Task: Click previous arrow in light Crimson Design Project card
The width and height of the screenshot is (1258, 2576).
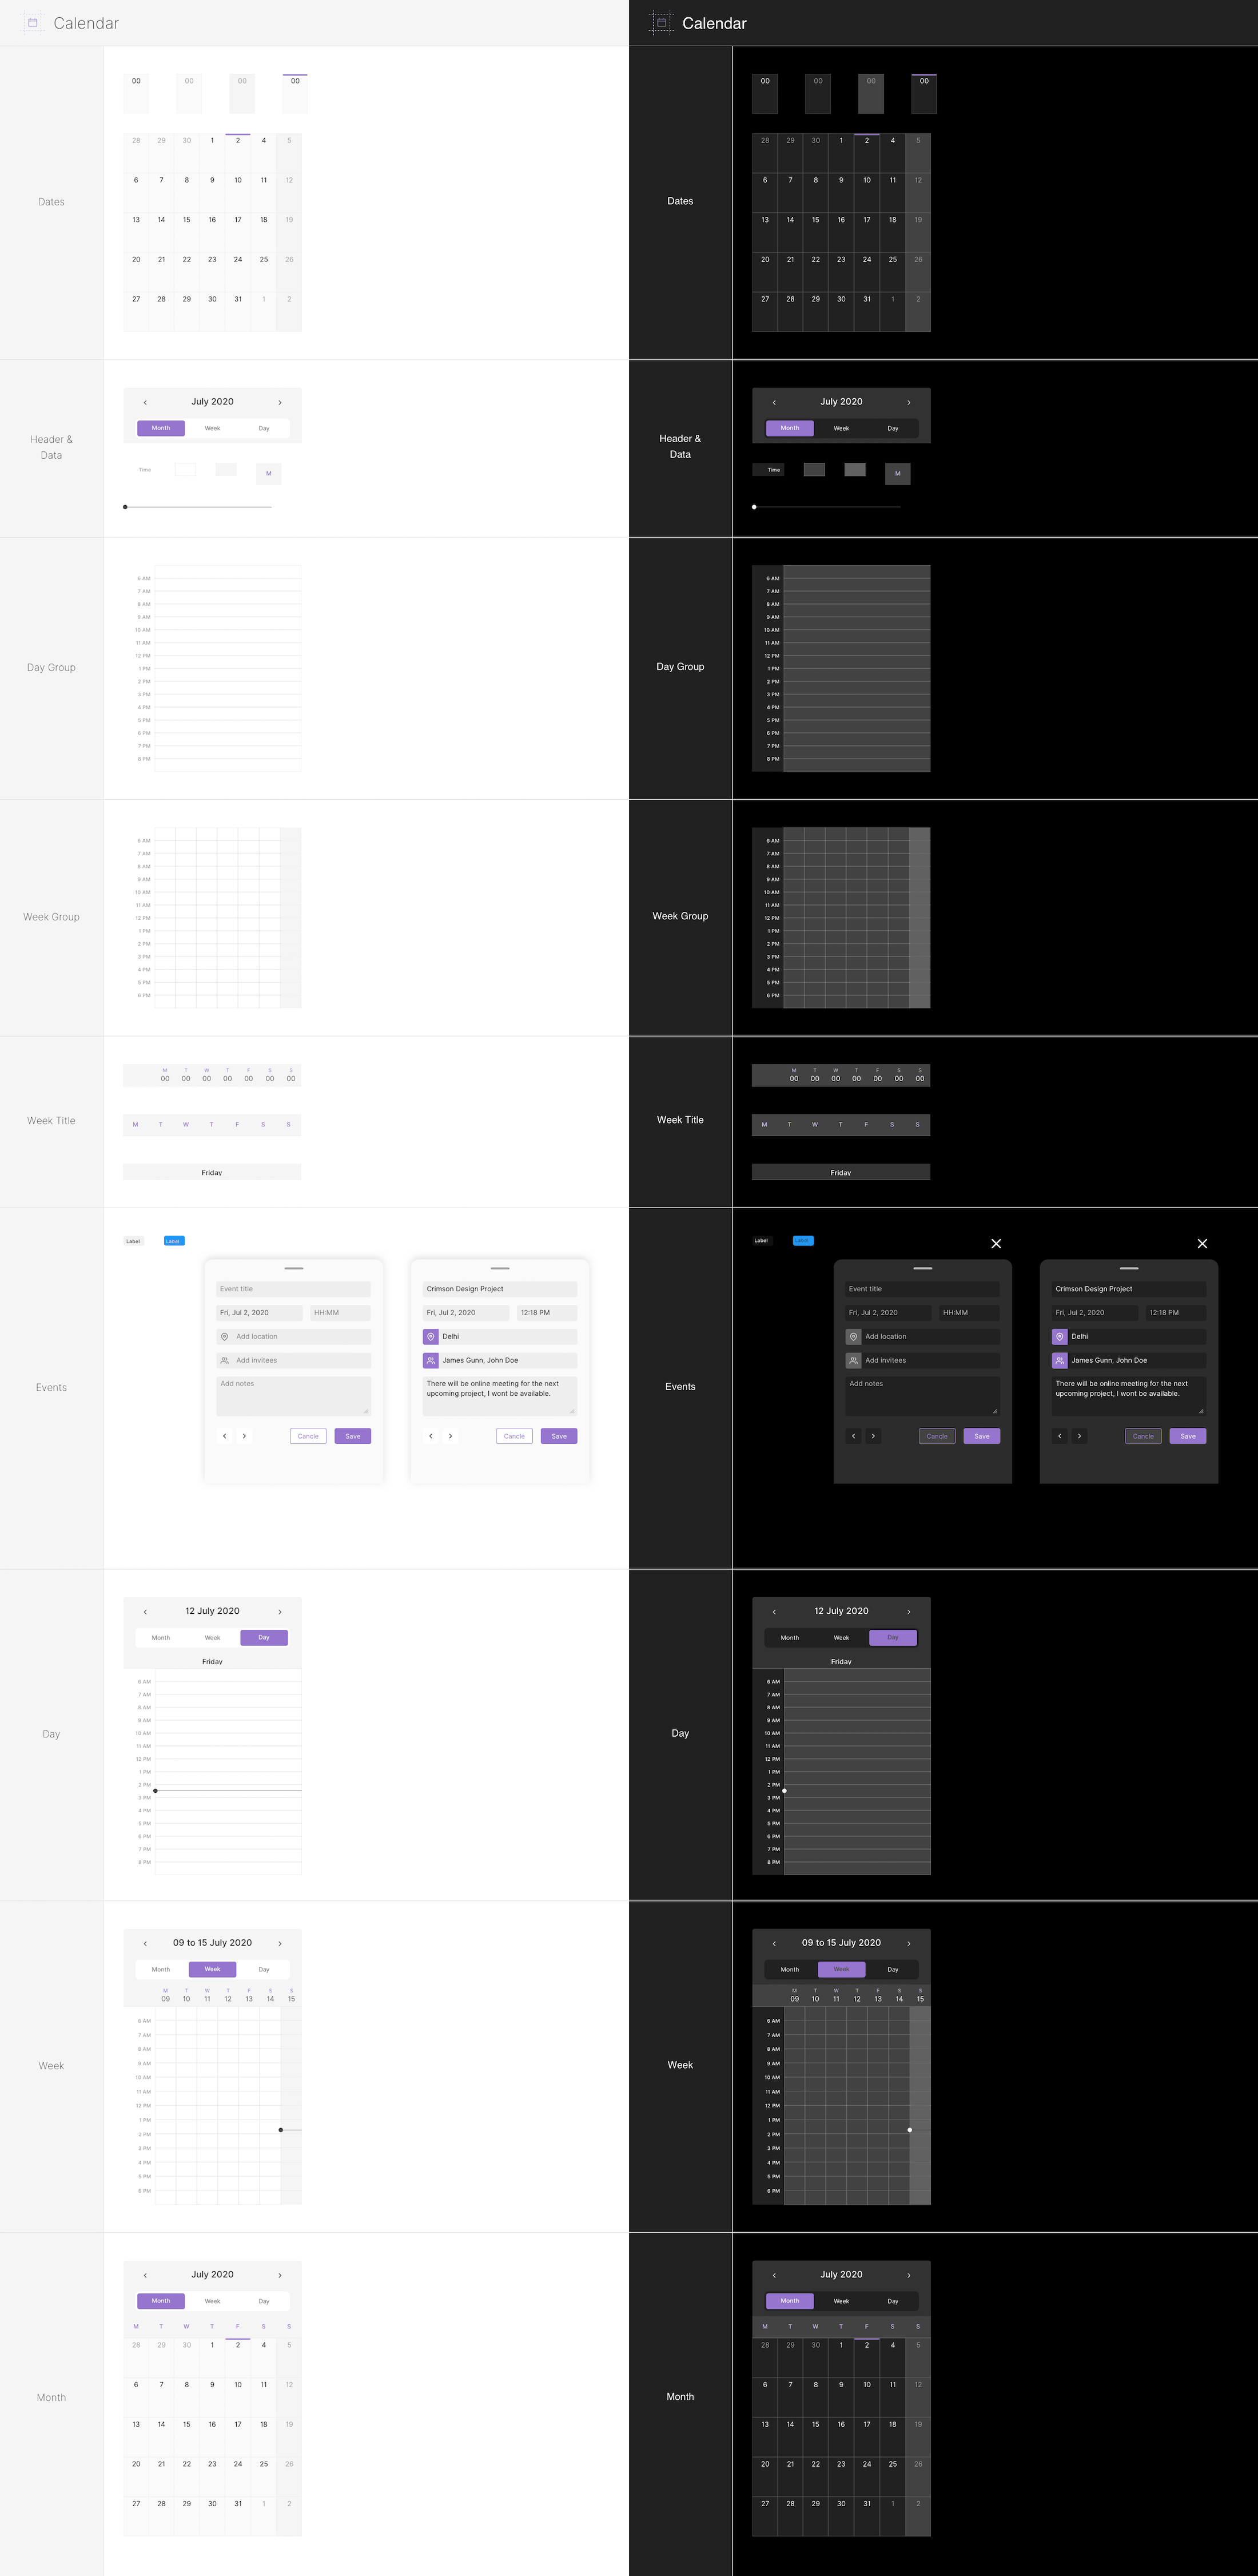Action: click(431, 1436)
